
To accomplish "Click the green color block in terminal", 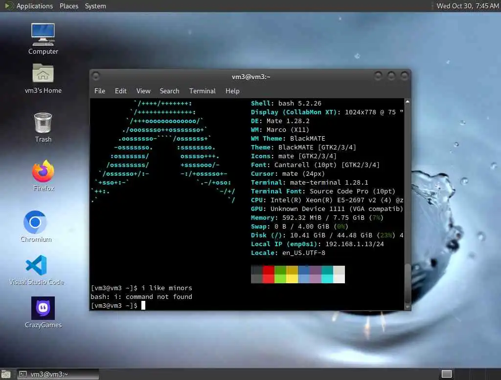I will 280,274.
